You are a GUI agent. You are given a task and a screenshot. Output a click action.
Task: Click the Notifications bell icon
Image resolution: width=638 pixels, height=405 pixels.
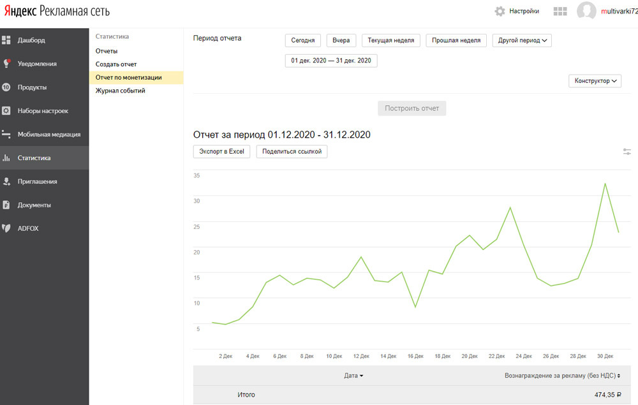6,64
